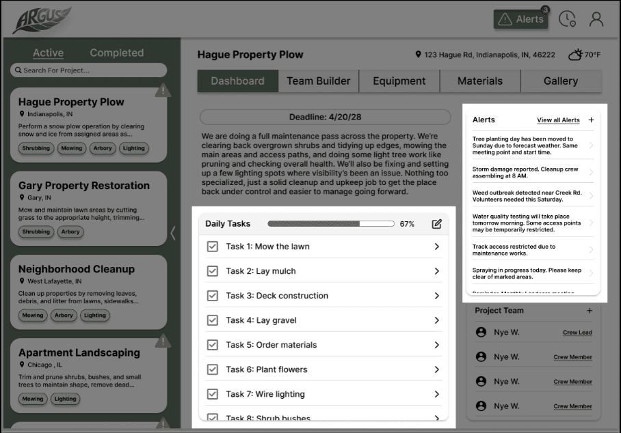Open the Alerts button in header
The width and height of the screenshot is (621, 433).
(520, 19)
